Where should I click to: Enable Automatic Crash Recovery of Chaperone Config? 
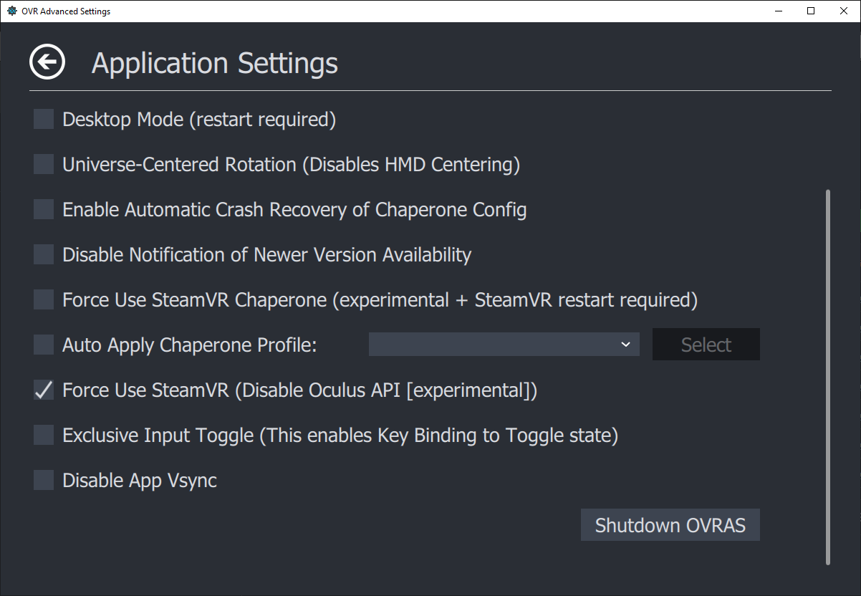pyautogui.click(x=44, y=210)
